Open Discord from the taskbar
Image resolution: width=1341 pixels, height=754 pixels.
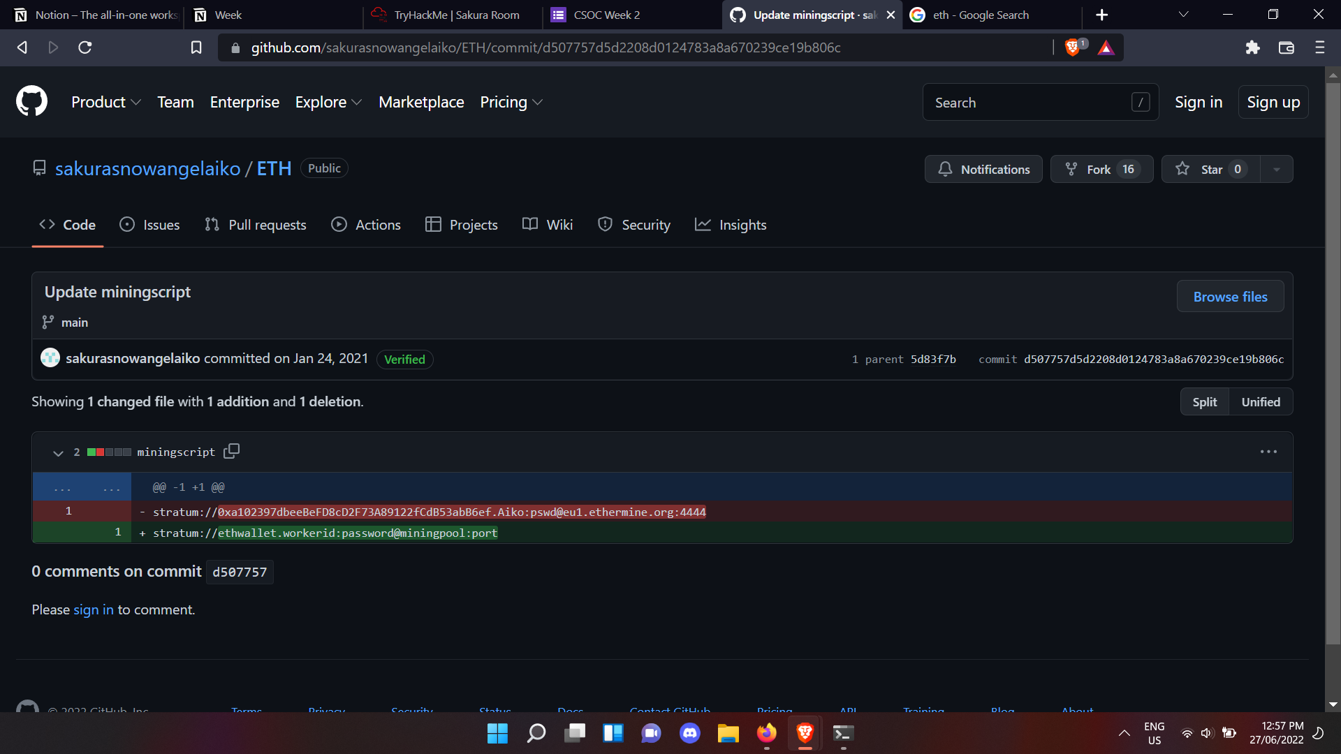pos(690,733)
